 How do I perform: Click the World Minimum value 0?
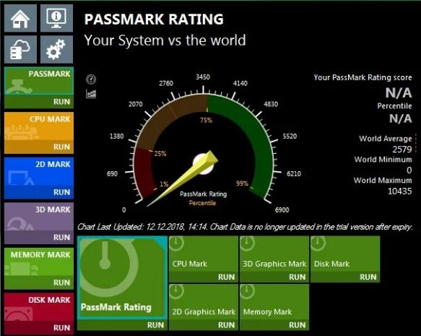(x=409, y=171)
